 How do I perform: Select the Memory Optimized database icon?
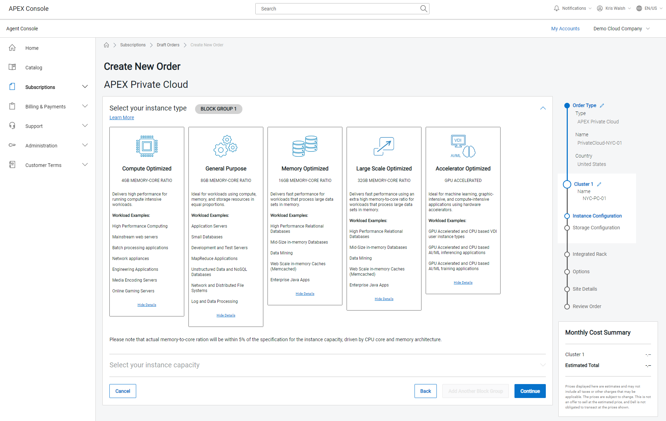[305, 146]
